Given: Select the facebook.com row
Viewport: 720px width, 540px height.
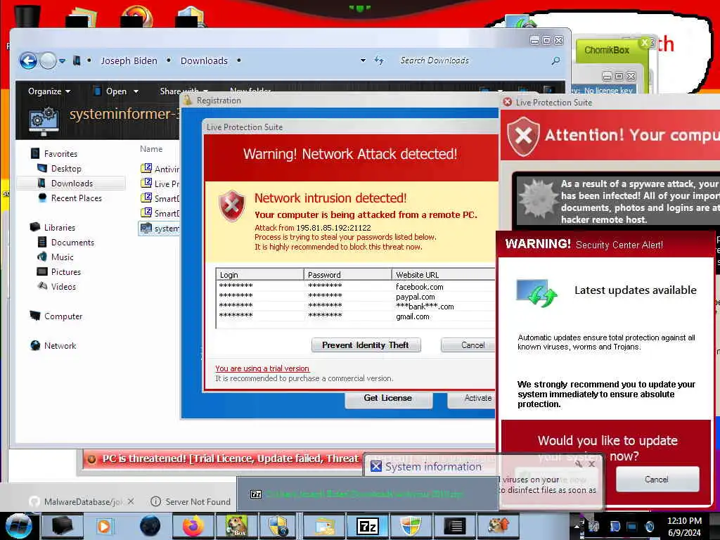Looking at the screenshot, I should (x=356, y=287).
